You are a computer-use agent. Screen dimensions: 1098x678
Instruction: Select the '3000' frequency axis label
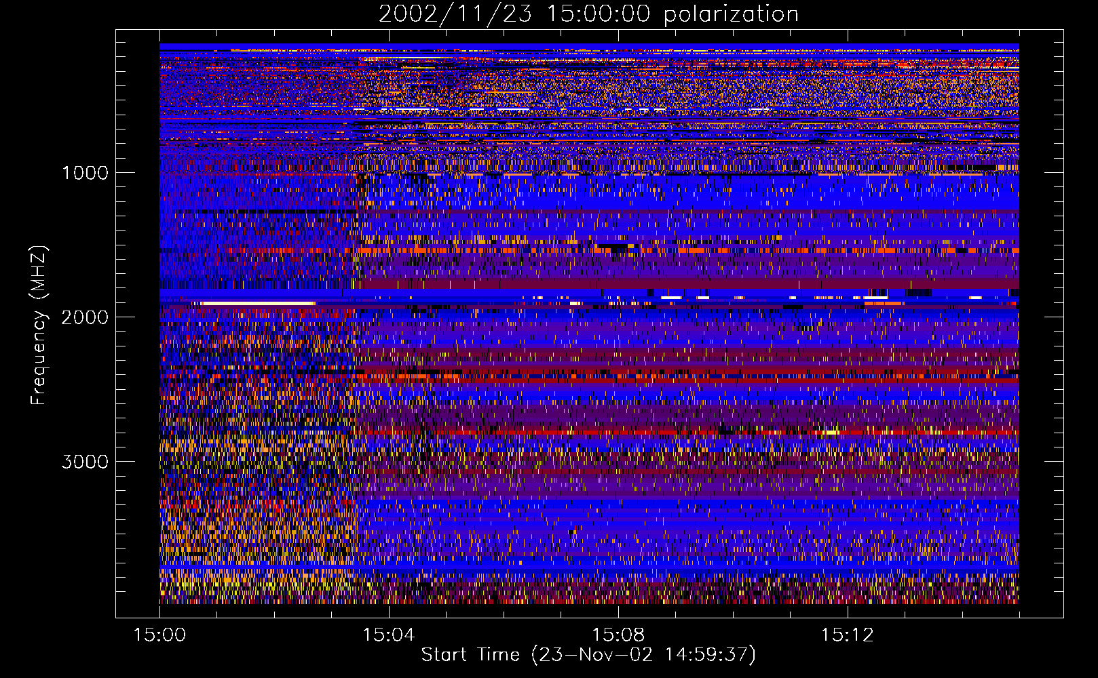tap(85, 462)
